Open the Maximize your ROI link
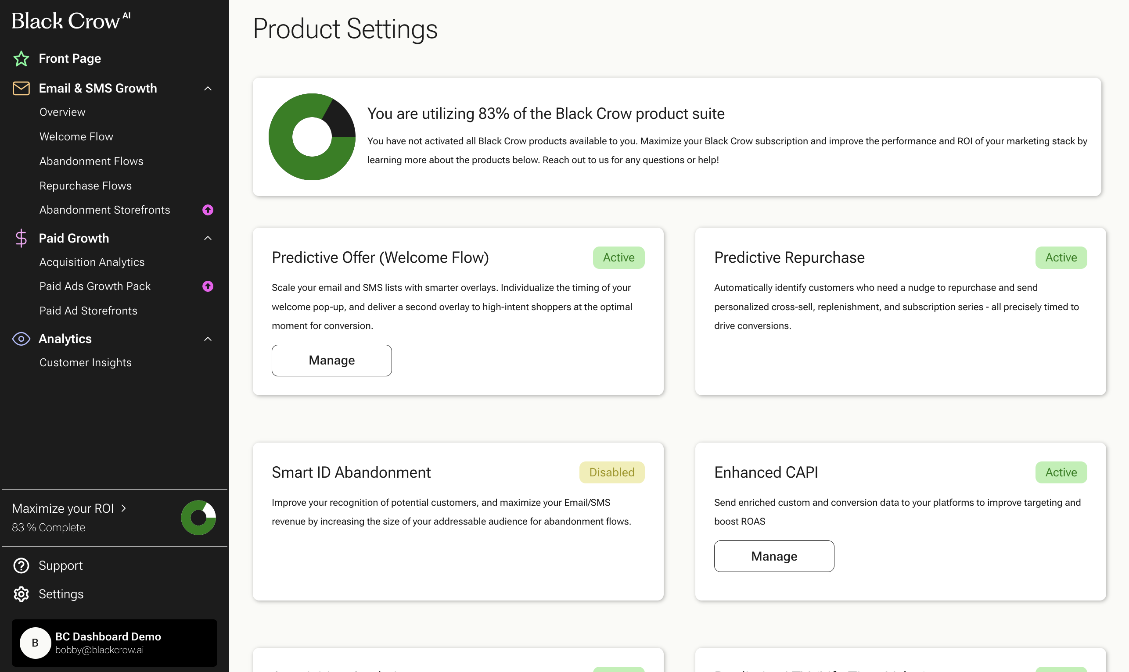The height and width of the screenshot is (672, 1129). pos(69,508)
